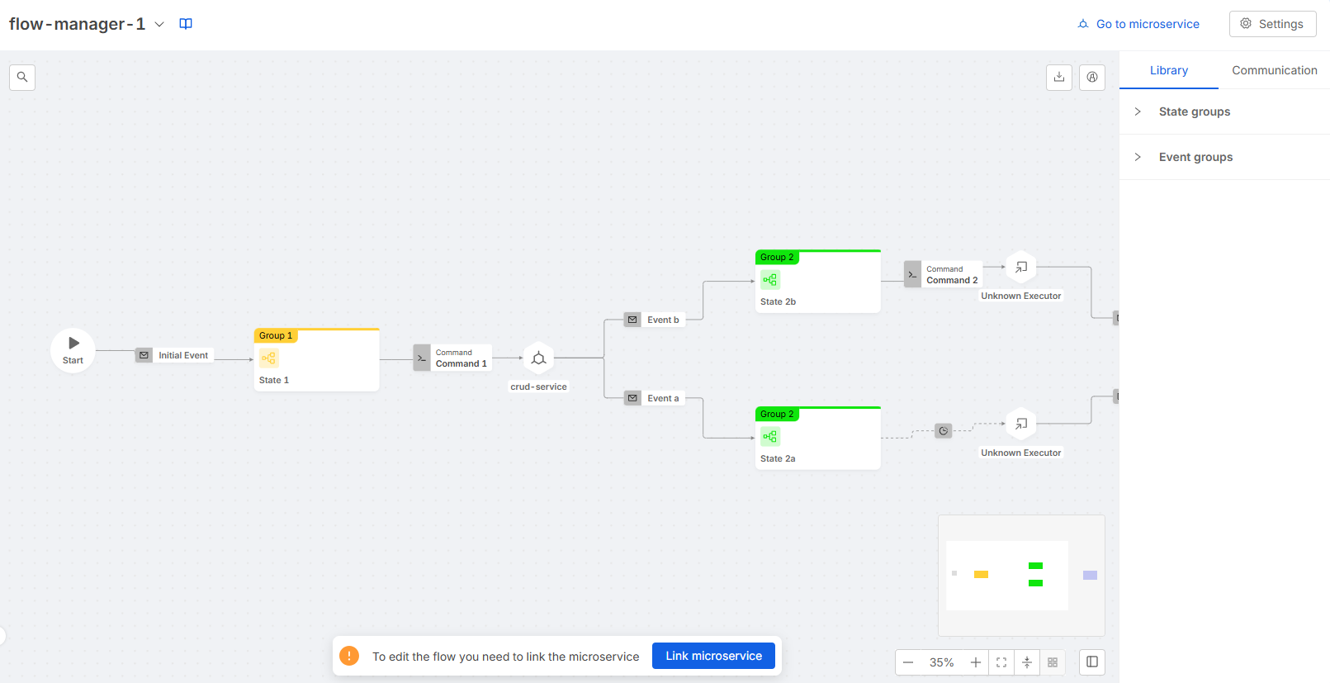Click the vertical align center icon
This screenshot has width=1330, height=683.
click(1027, 662)
